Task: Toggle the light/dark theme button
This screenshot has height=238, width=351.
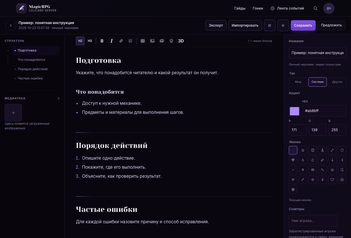Action: coord(283,25)
